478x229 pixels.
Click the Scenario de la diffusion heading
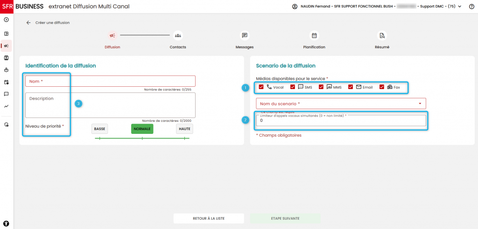point(286,65)
